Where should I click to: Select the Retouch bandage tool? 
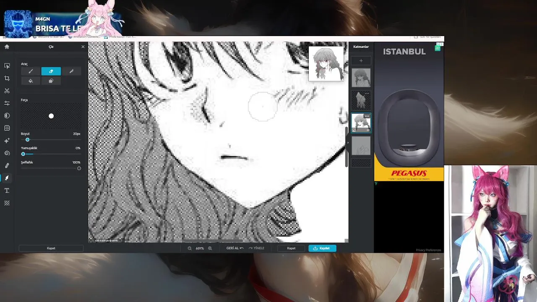coord(7,166)
